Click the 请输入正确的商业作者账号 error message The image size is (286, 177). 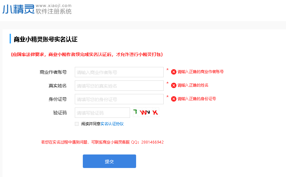(x=201, y=72)
